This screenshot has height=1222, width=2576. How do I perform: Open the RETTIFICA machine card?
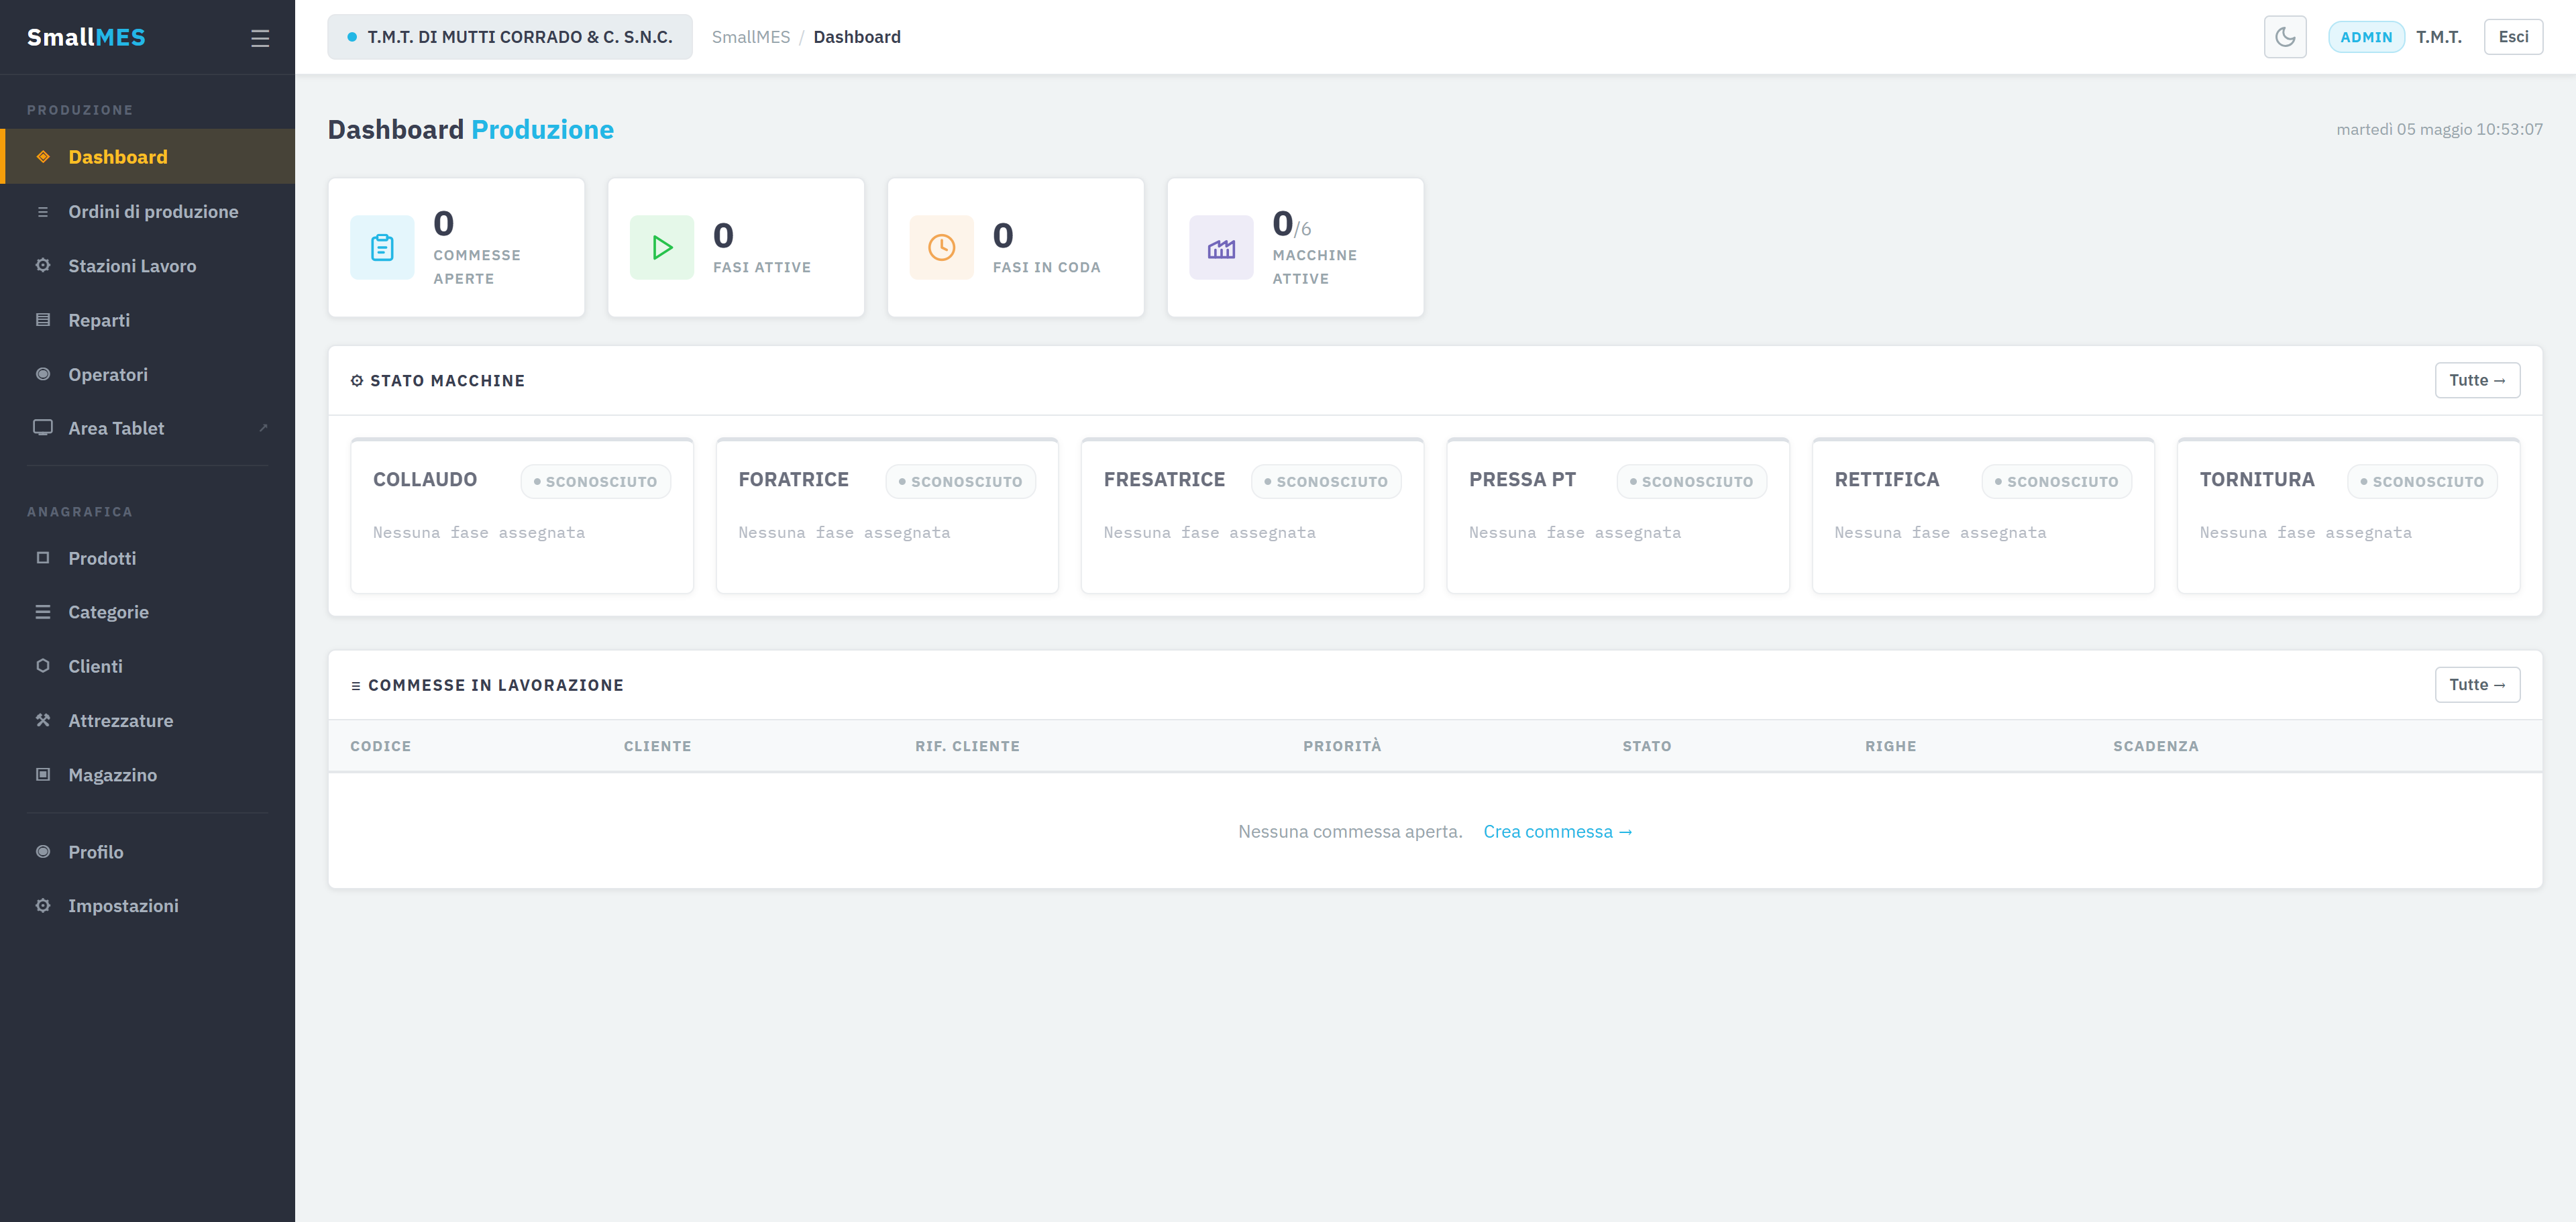(x=1983, y=516)
